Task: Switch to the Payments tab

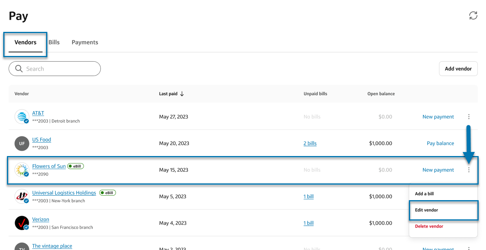Action: (84, 42)
